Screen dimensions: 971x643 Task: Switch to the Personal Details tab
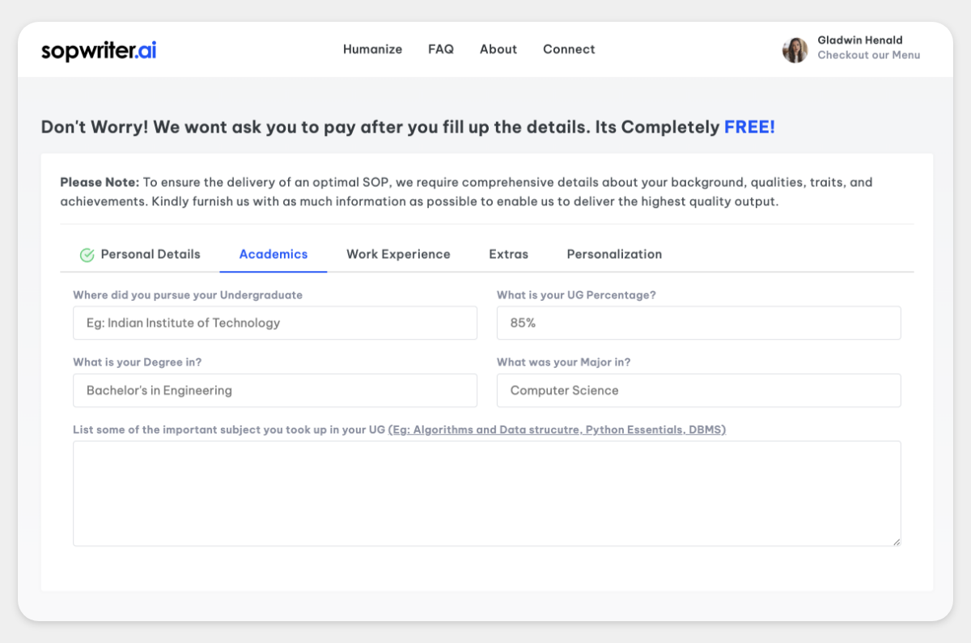pyautogui.click(x=140, y=254)
